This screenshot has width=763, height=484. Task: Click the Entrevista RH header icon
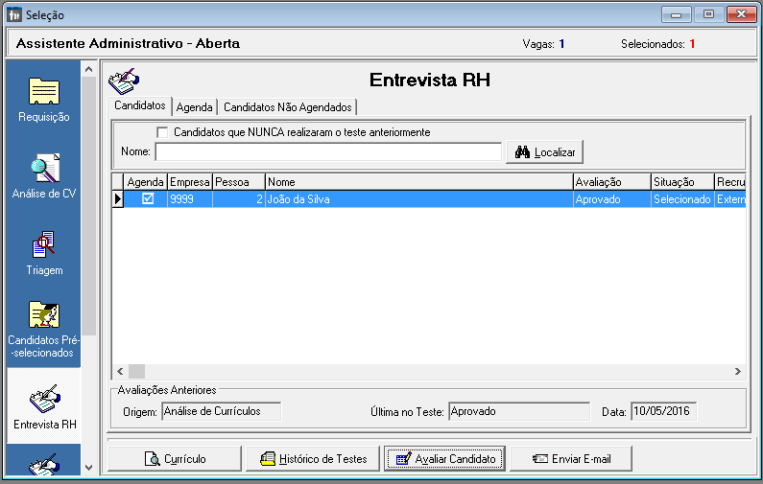pyautogui.click(x=124, y=81)
